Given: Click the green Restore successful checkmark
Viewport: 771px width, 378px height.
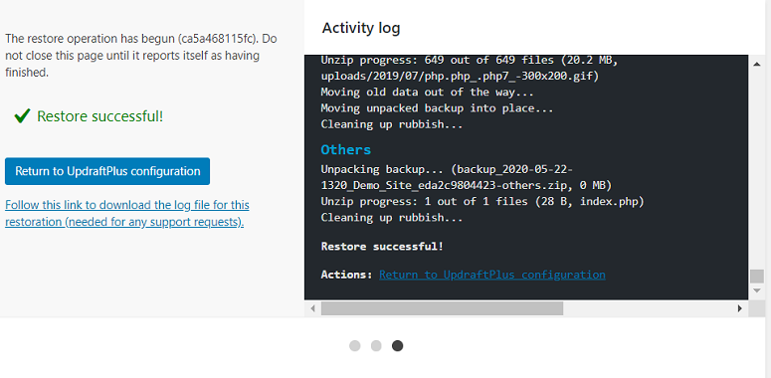Looking at the screenshot, I should point(22,116).
